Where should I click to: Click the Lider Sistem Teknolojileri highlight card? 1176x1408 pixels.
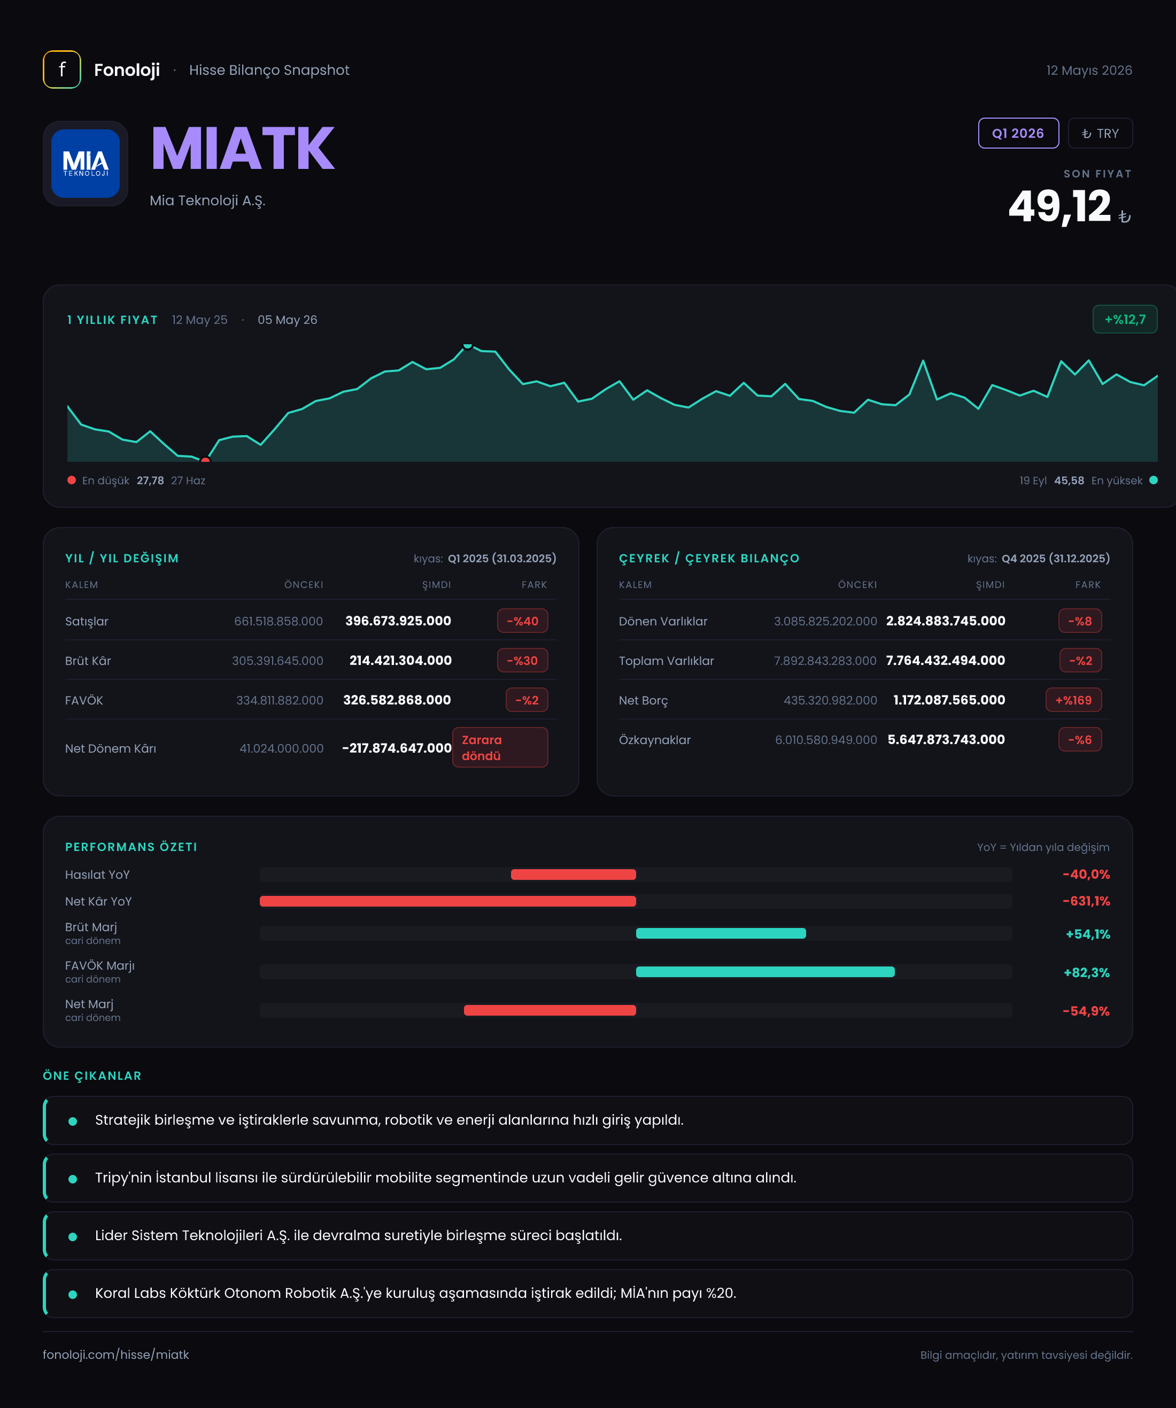click(588, 1236)
